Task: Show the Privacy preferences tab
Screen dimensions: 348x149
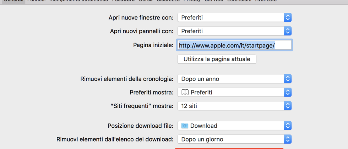Action: pos(192,1)
